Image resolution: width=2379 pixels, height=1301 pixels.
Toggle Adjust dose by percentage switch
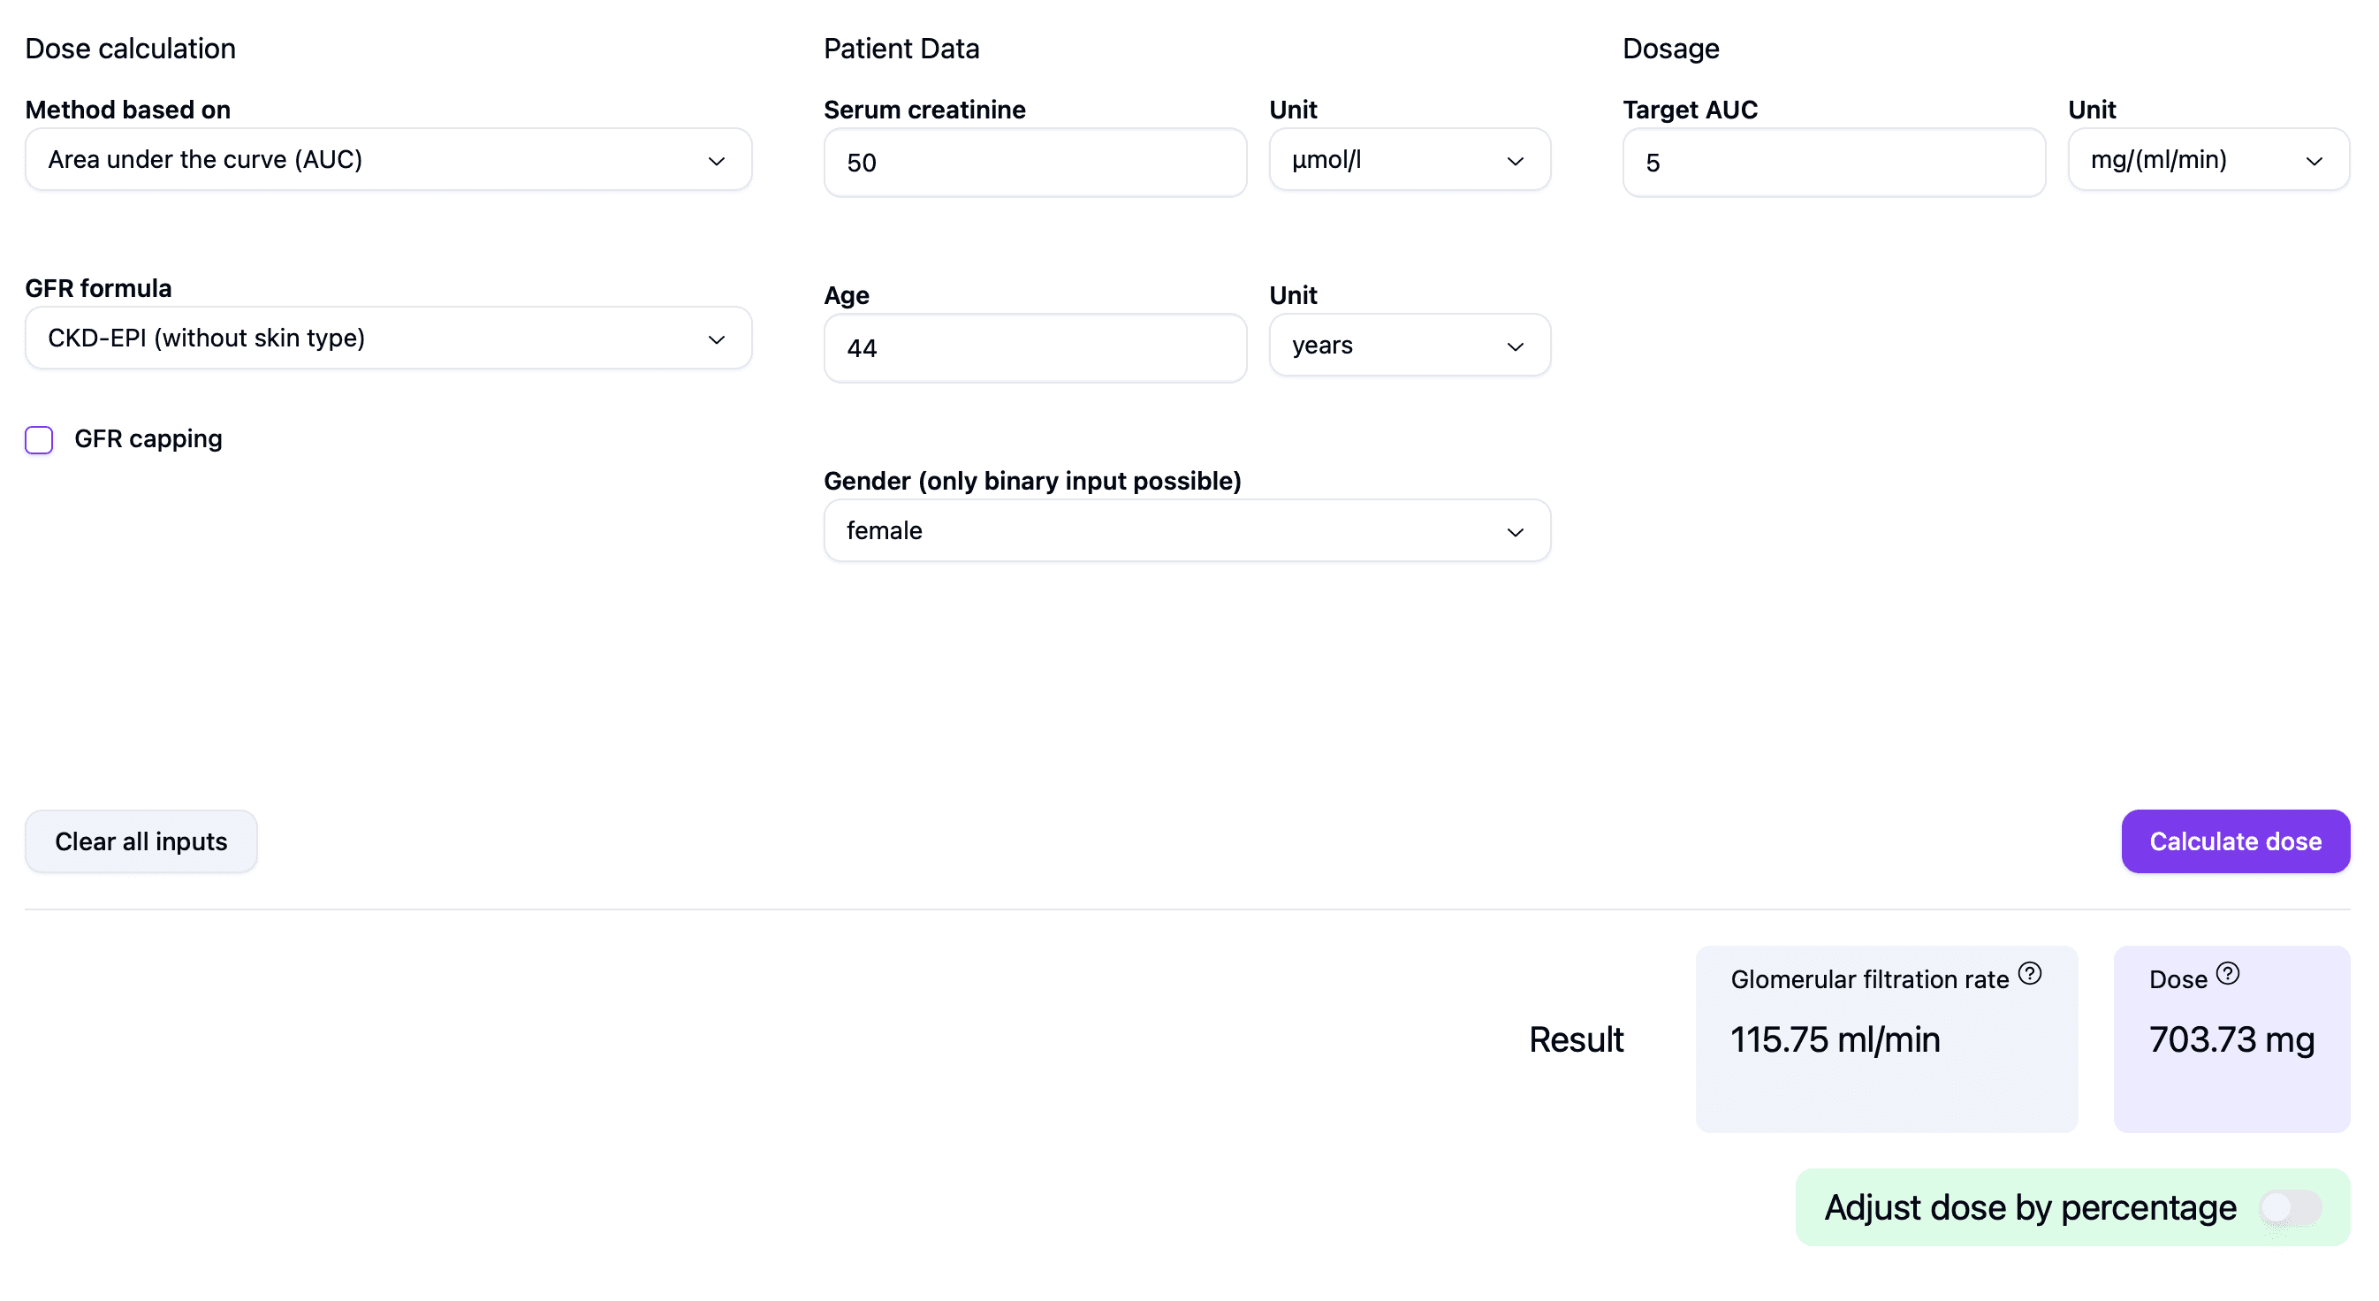point(2290,1206)
